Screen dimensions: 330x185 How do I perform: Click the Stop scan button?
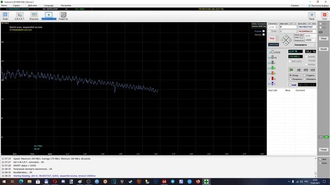point(272,39)
